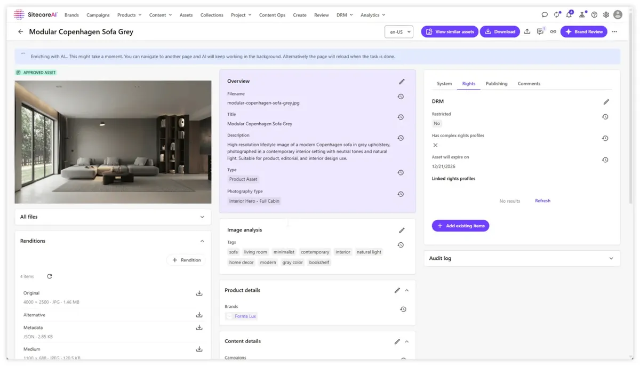640x366 pixels.
Task: Open the lab flask icon
Action: point(582,15)
